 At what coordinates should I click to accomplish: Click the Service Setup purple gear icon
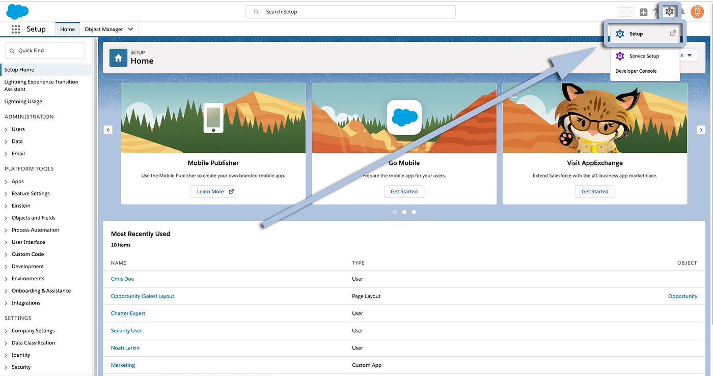click(620, 56)
